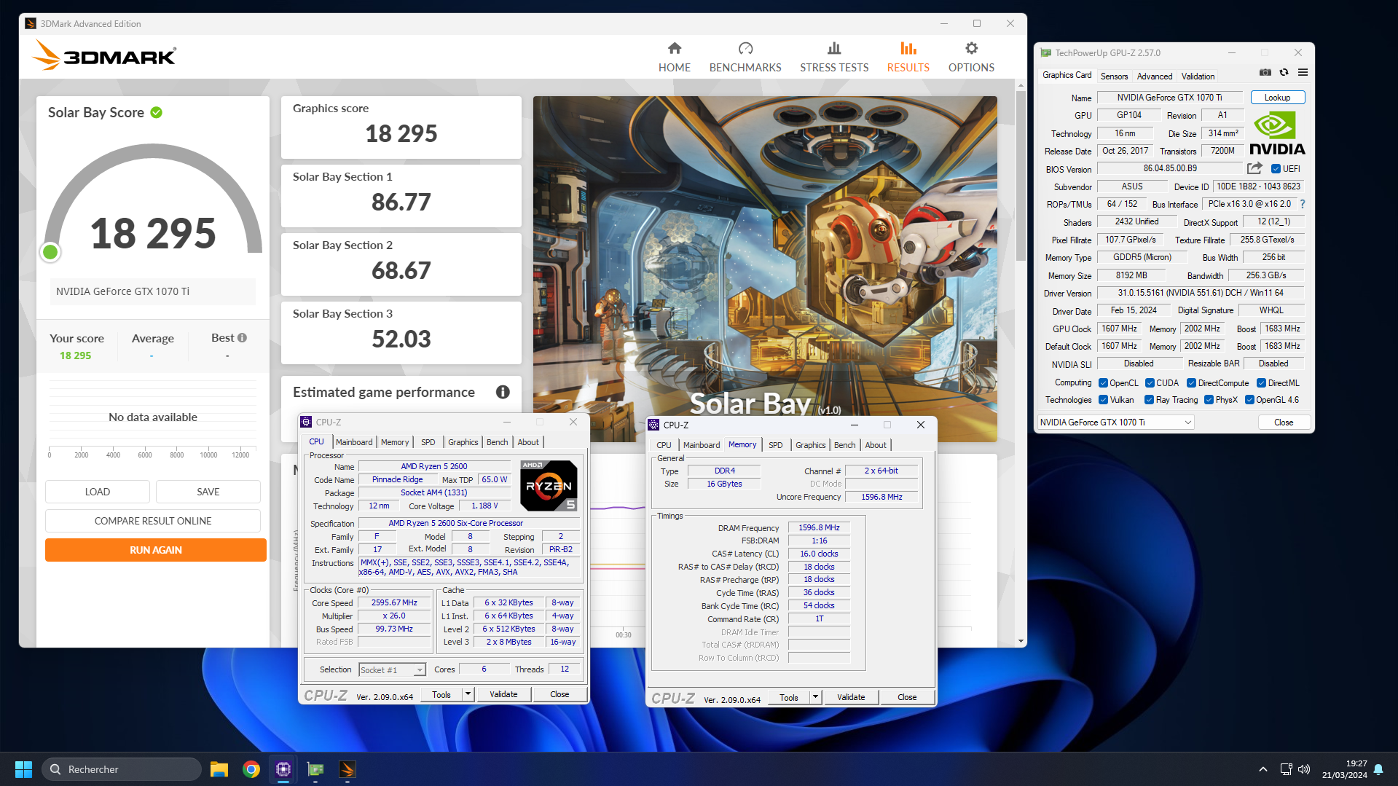Viewport: 1398px width, 786px height.
Task: Toggle OpenGL 4.6 checkbox
Action: point(1249,400)
